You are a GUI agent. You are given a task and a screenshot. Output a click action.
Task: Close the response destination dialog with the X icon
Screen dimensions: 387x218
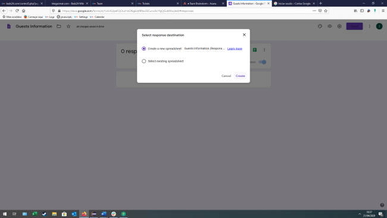click(x=244, y=35)
